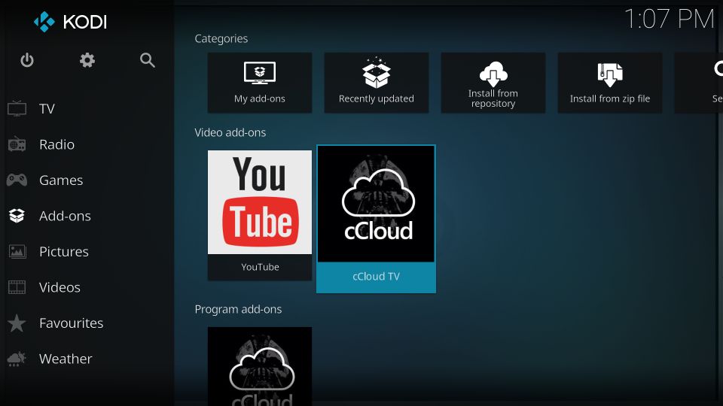Click the Games controller icon
Viewport: 723px width, 406px height.
[x=17, y=180]
